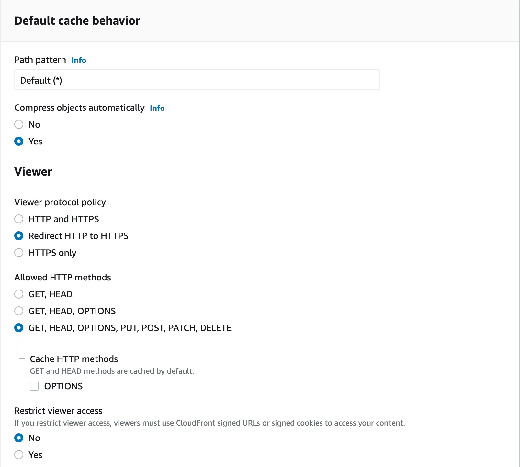Click the Allowed HTTP methods label
This screenshot has height=467, width=520.
click(62, 277)
